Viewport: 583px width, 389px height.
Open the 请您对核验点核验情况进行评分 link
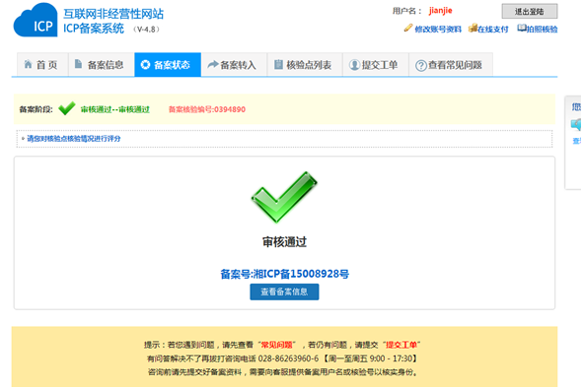(74, 139)
